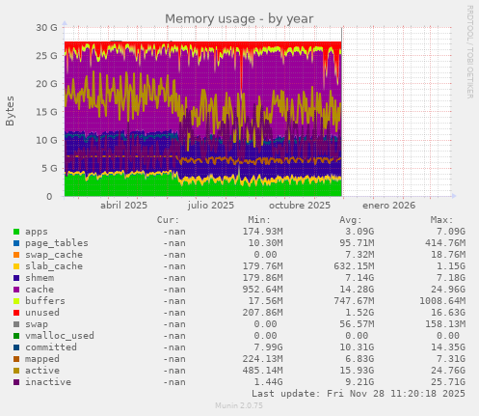Click the 'apps' legend label

click(x=37, y=232)
